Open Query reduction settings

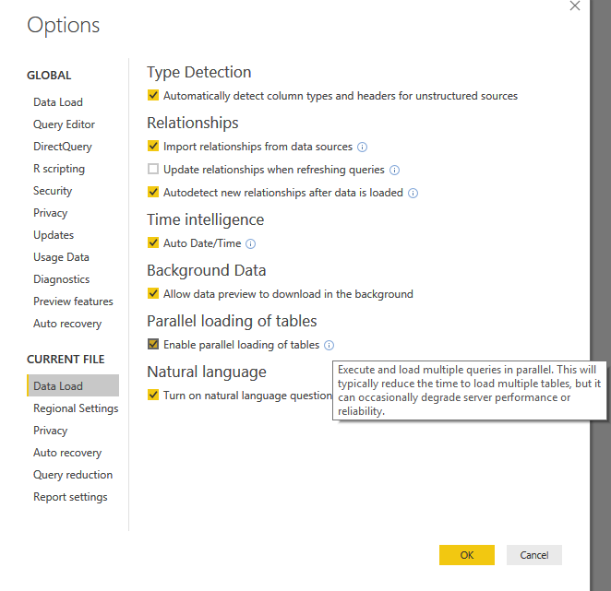click(x=73, y=475)
